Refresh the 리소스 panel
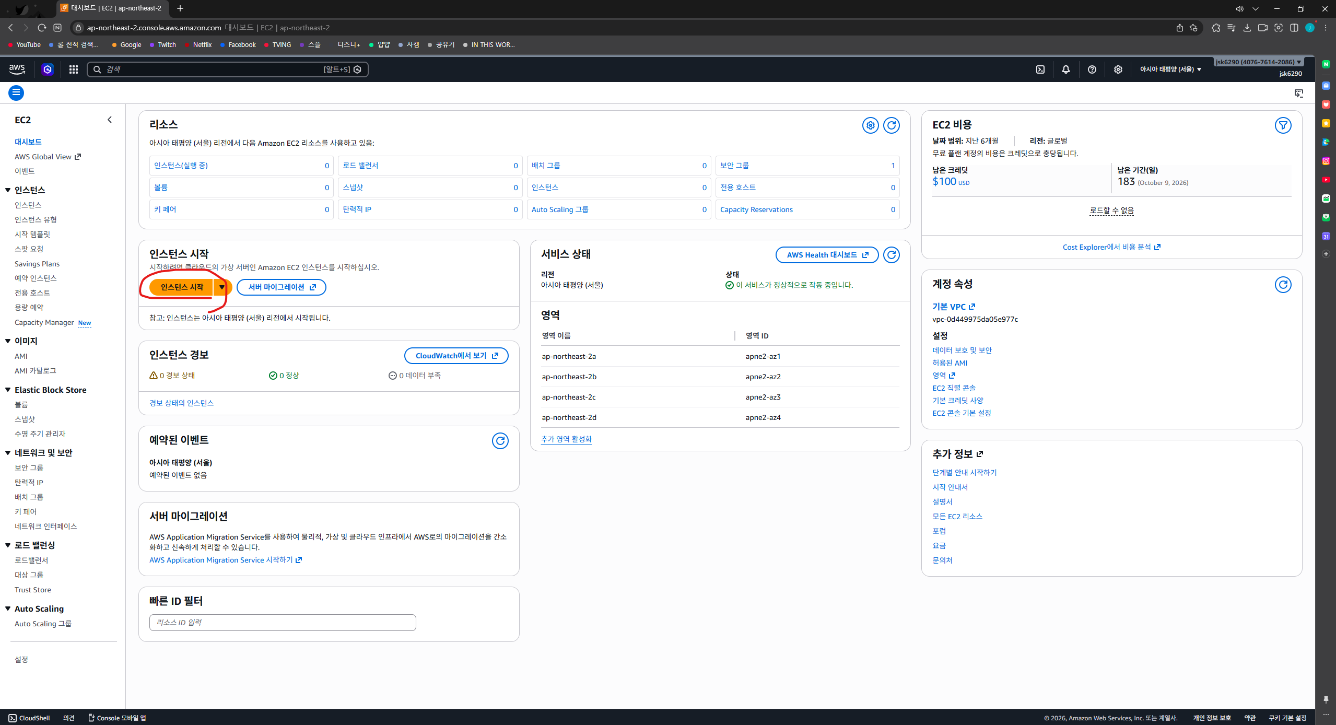The image size is (1336, 725). pos(892,125)
